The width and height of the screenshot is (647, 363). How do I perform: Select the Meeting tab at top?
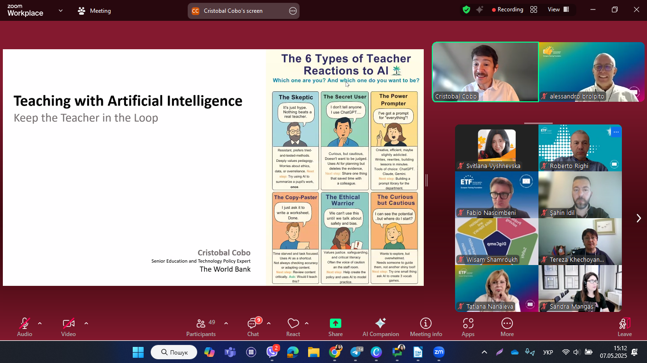coord(94,11)
